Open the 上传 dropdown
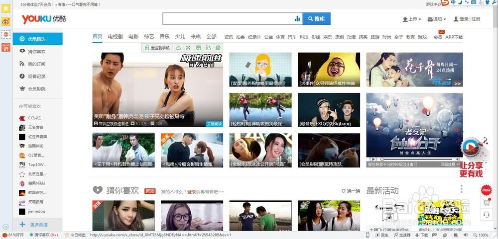This screenshot has height=239, width=498. click(x=412, y=19)
